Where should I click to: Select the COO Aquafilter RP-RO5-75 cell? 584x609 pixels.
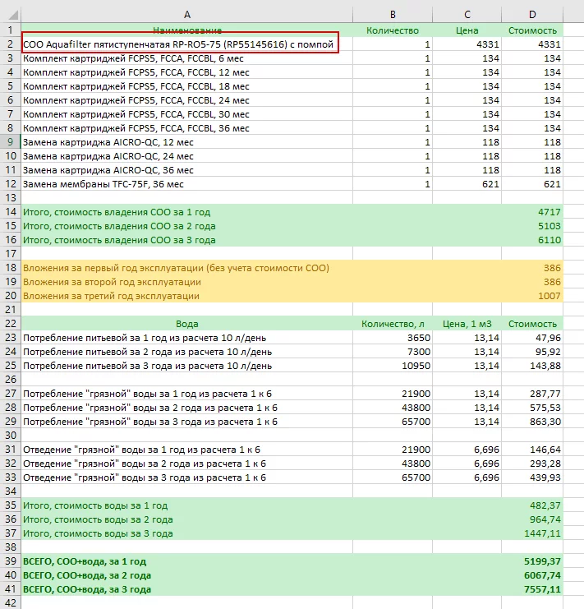(x=179, y=44)
